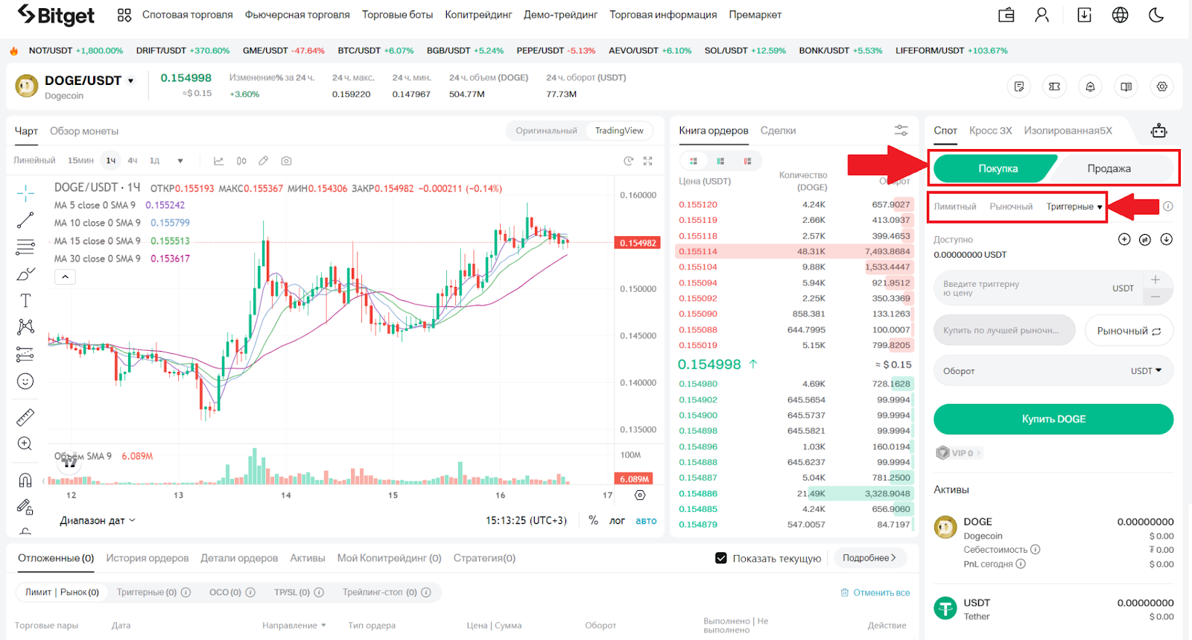The width and height of the screenshot is (1192, 640).
Task: Expand VIP 0 level details
Action: [x=959, y=453]
